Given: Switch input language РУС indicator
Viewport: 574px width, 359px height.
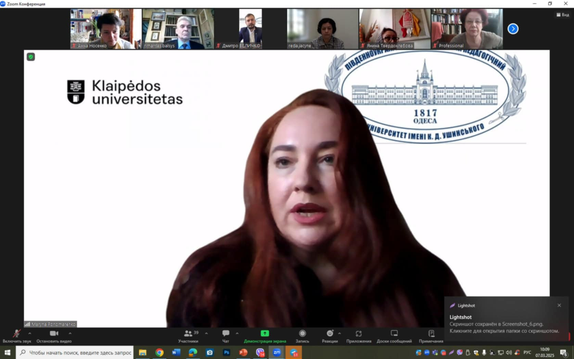Looking at the screenshot, I should click(527, 352).
